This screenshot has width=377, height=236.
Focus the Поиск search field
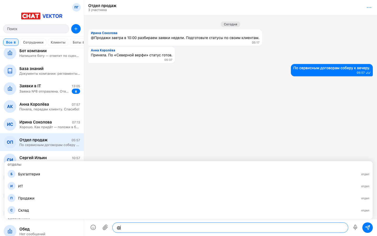click(x=36, y=29)
